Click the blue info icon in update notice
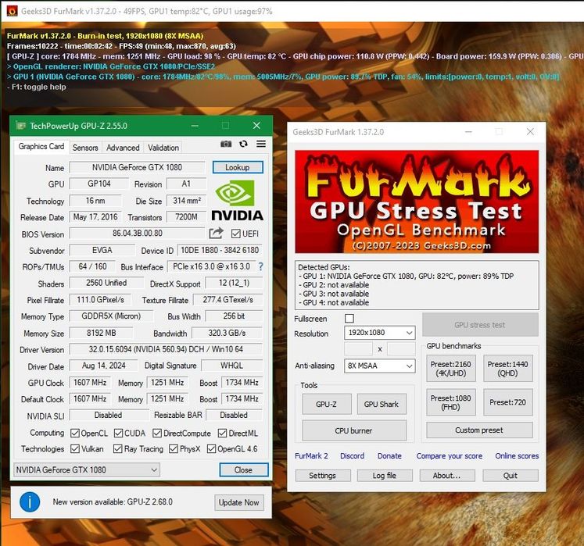This screenshot has width=584, height=546. [x=30, y=501]
